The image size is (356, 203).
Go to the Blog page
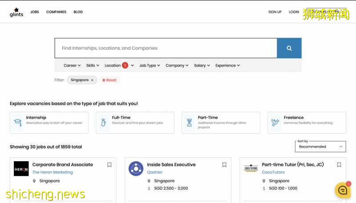coord(78,12)
